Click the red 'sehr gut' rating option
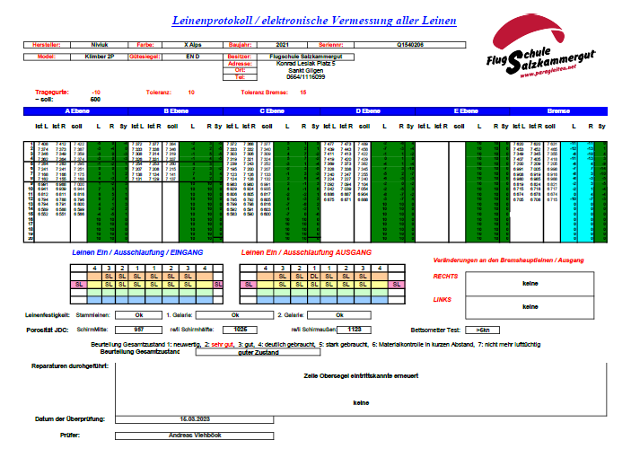 click(223, 345)
